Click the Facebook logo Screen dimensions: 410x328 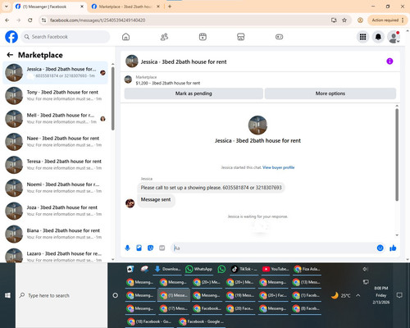click(x=11, y=37)
